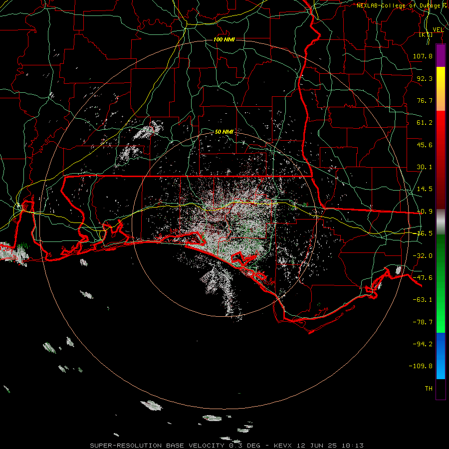Image resolution: width=449 pixels, height=449 pixels.
Task: Click the yellow-orange segment of color bar
Action: coord(441,89)
